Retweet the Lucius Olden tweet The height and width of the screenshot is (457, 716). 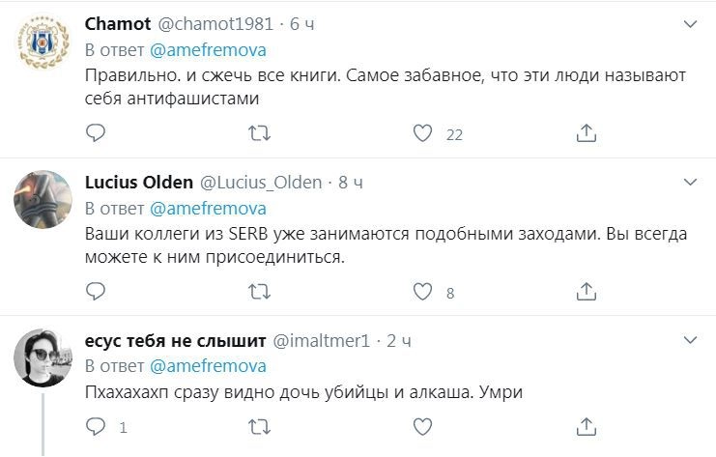(x=258, y=291)
